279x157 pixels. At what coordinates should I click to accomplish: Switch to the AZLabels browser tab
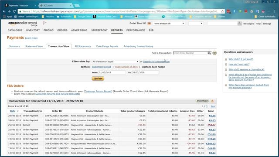tap(55, 6)
